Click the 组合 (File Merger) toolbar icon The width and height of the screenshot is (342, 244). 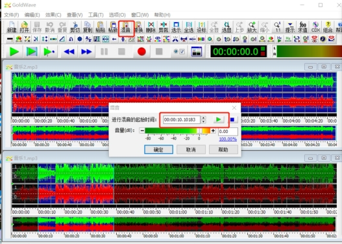pyautogui.click(x=328, y=27)
